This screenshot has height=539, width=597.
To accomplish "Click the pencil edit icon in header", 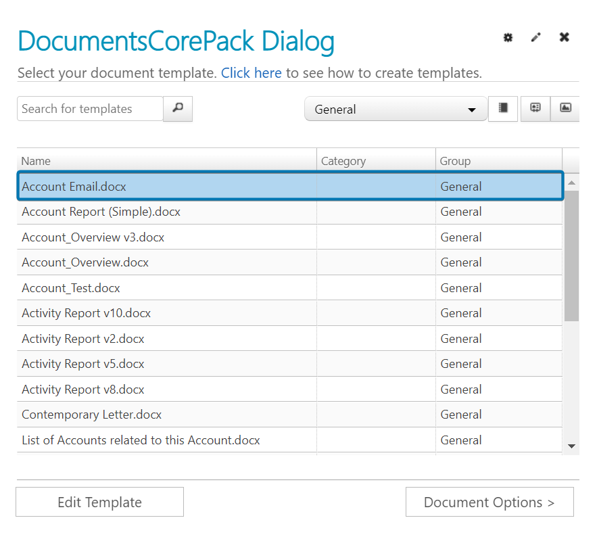I will point(535,37).
